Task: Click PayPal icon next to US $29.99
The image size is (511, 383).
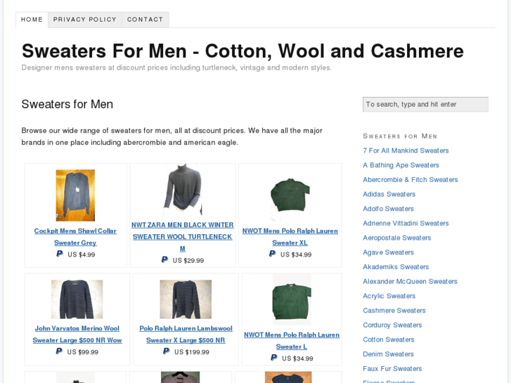Action: [164, 259]
